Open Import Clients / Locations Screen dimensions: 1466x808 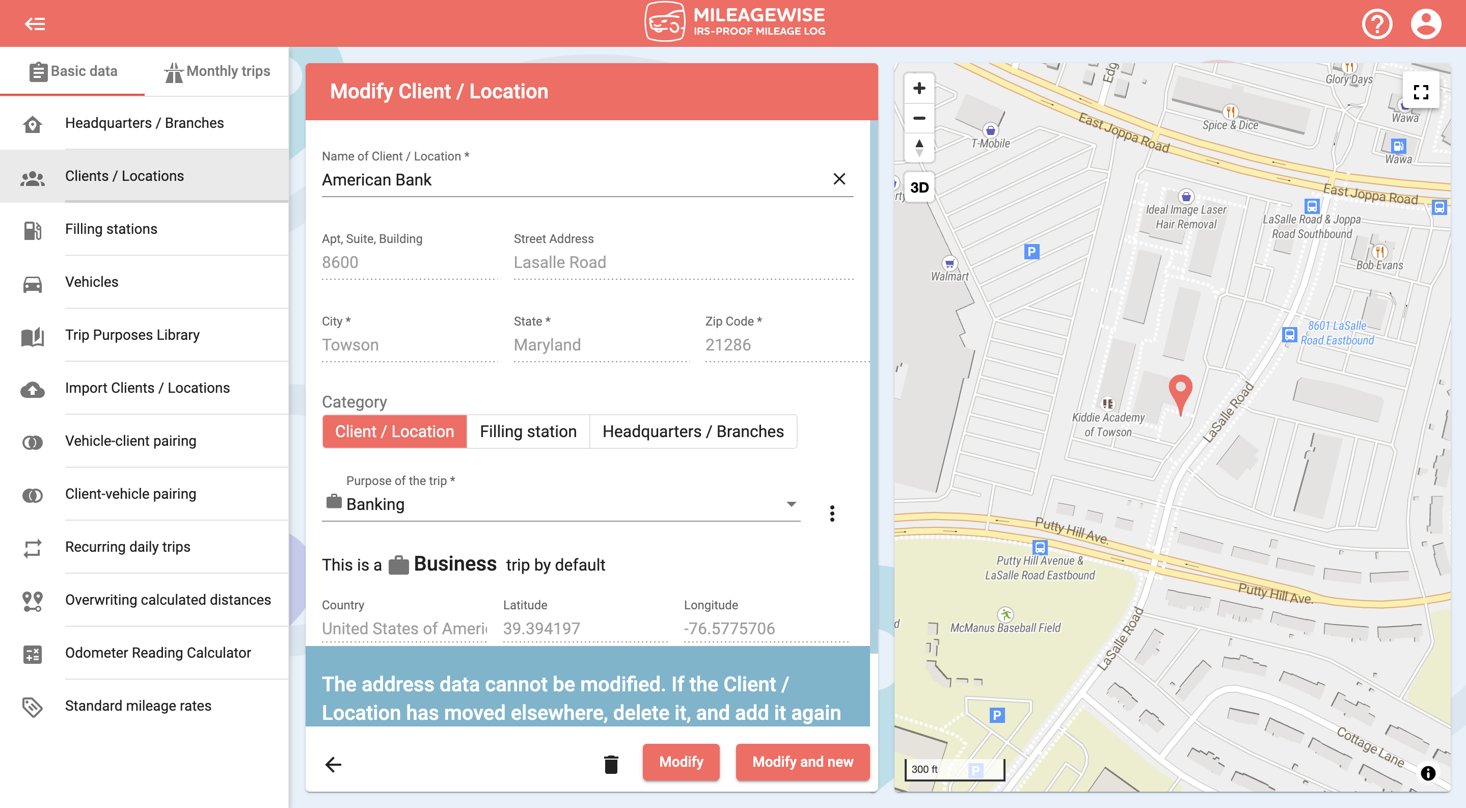point(145,388)
